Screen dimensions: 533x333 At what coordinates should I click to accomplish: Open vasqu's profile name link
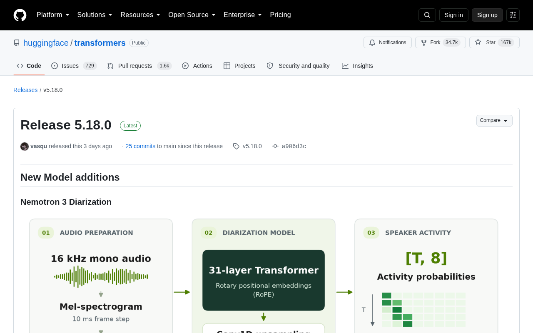39,146
